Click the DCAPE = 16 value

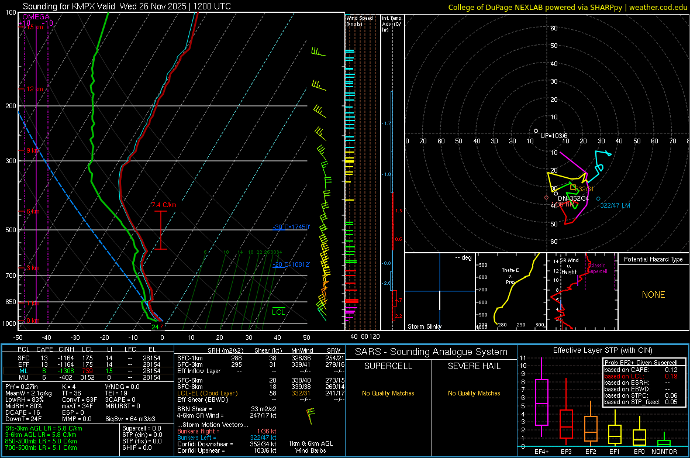(23, 412)
